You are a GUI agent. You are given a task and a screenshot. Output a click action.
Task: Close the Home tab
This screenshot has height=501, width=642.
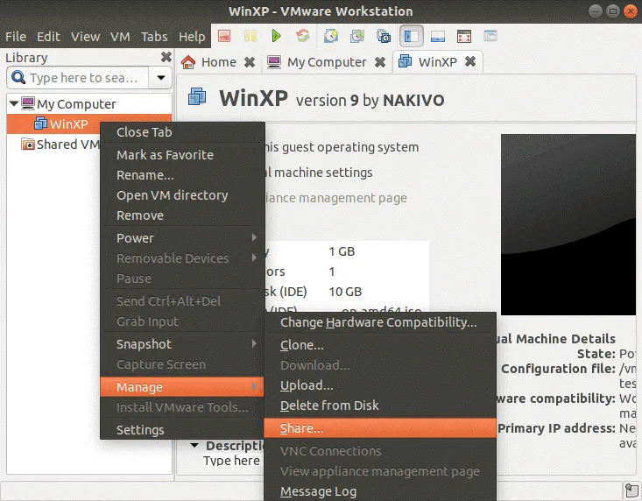250,62
